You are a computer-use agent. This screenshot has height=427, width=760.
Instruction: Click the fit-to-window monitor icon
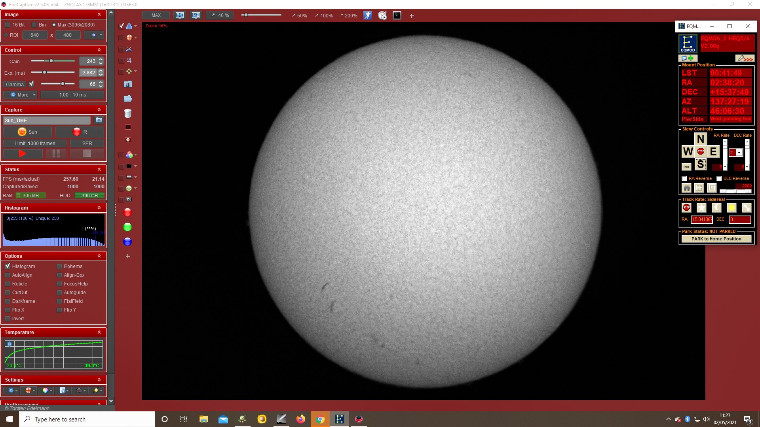(x=180, y=15)
